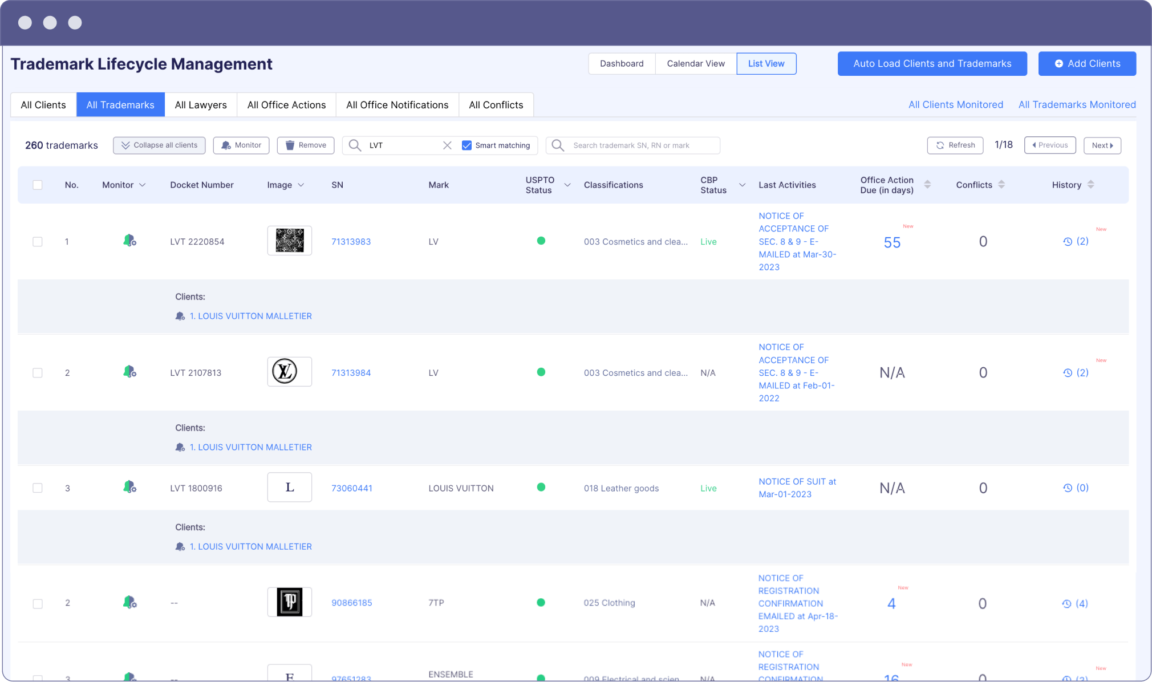Click the history icon for 7TP trademark

tap(1066, 604)
